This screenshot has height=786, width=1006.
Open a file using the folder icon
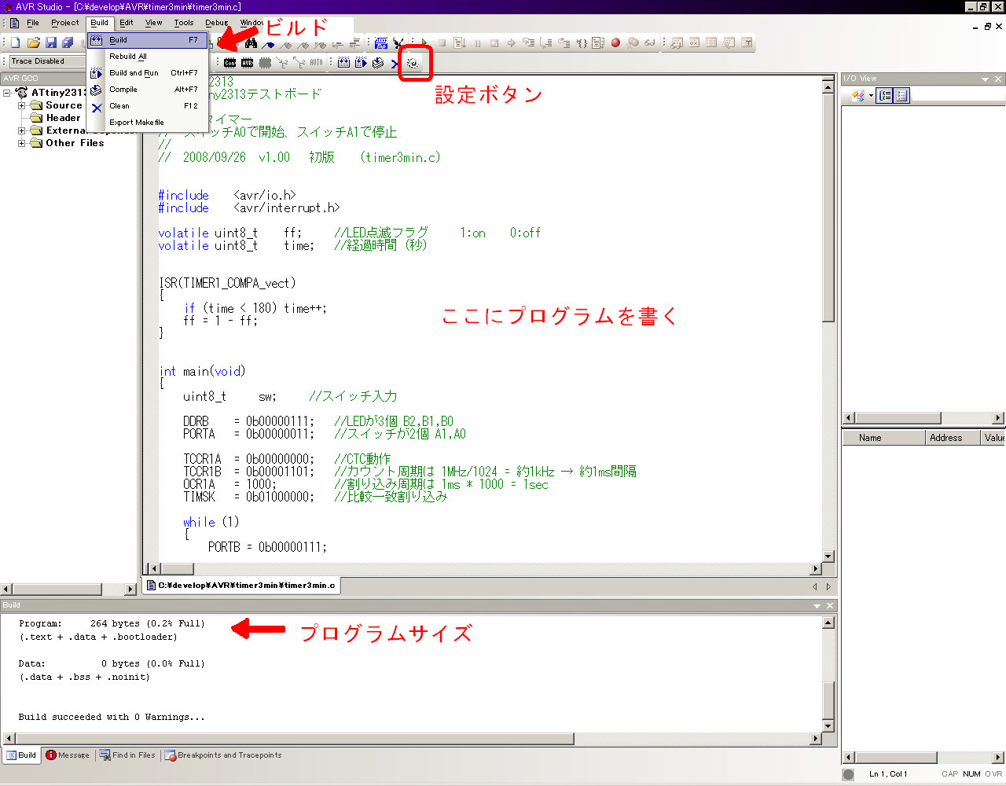tap(33, 42)
